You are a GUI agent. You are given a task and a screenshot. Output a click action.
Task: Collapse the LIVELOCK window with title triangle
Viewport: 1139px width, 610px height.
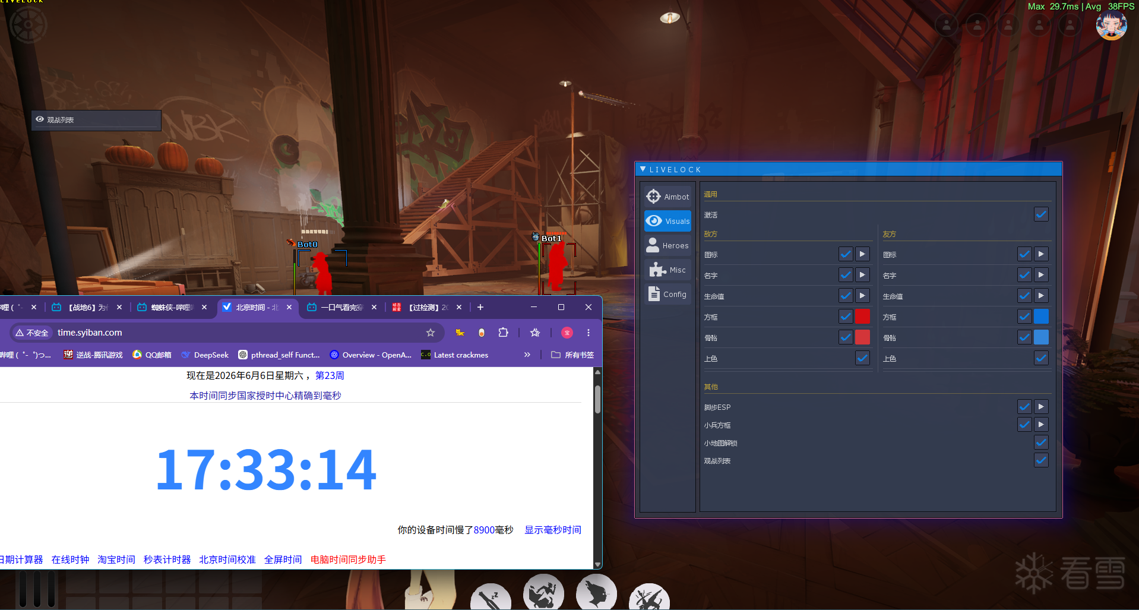[x=643, y=169]
